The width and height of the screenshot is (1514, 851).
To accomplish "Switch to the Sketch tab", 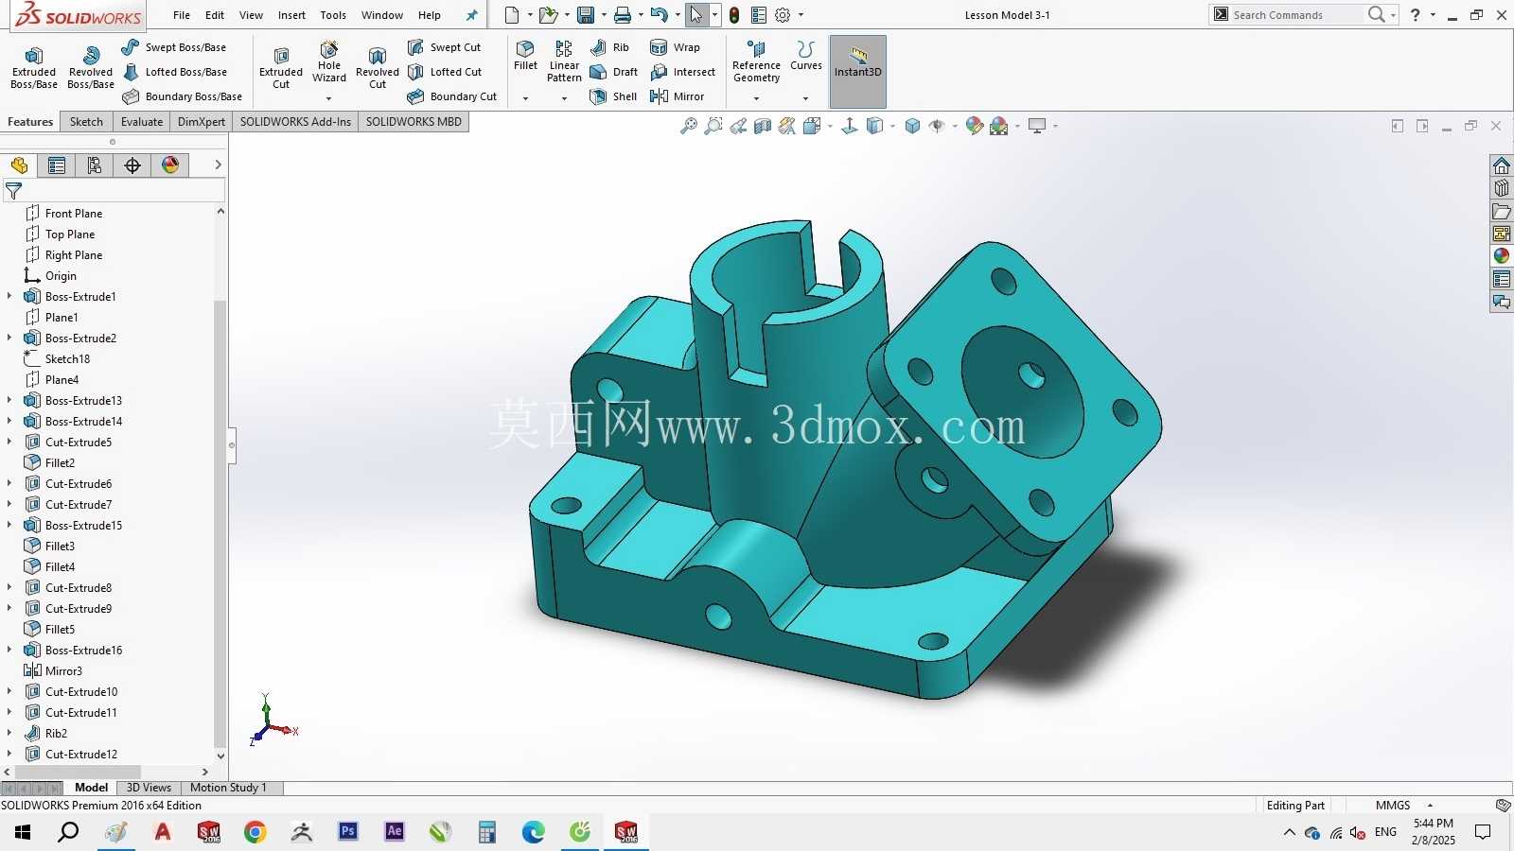I will (x=86, y=122).
